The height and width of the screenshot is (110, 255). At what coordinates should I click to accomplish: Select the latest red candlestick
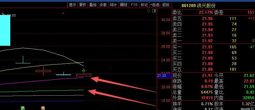click(x=84, y=75)
